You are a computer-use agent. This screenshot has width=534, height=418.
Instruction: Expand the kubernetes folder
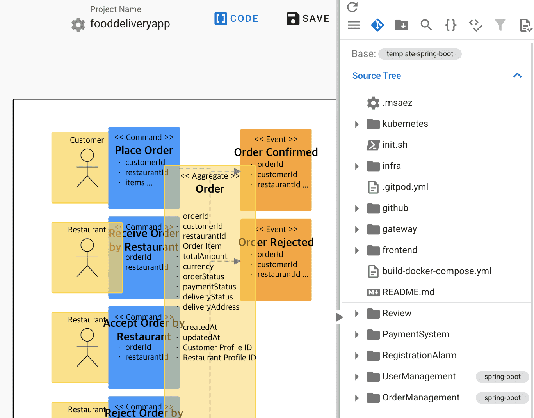(x=357, y=124)
